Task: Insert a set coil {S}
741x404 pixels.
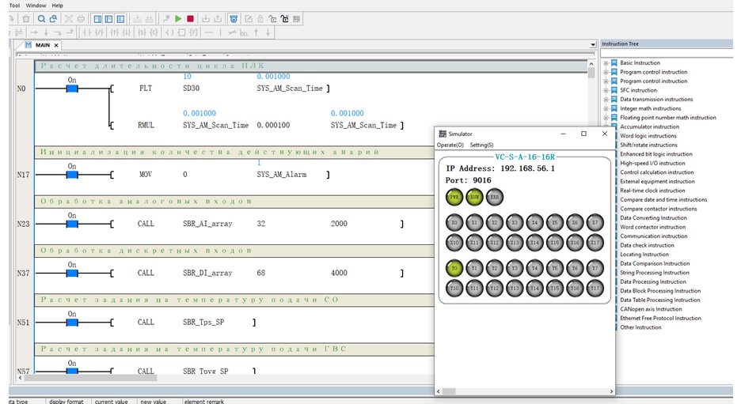Action: (x=142, y=32)
